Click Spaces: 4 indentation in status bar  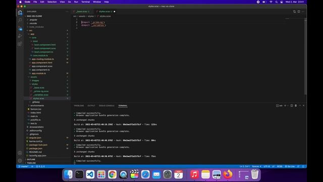coord(256,166)
